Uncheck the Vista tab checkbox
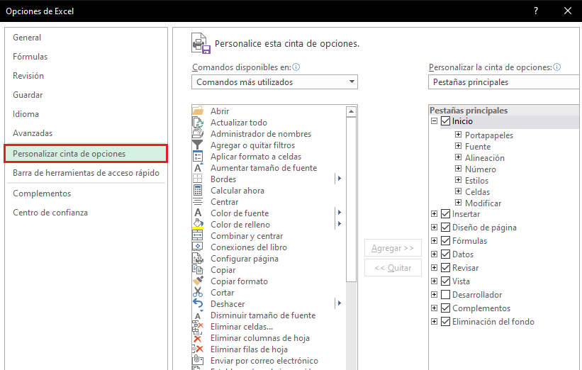Image resolution: width=582 pixels, height=370 pixels. (445, 281)
